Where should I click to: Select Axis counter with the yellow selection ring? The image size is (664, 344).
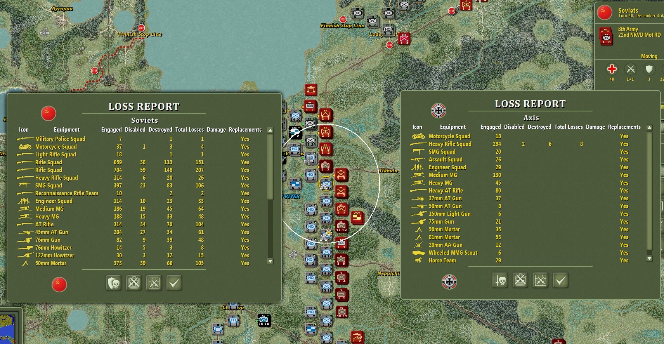[326, 184]
